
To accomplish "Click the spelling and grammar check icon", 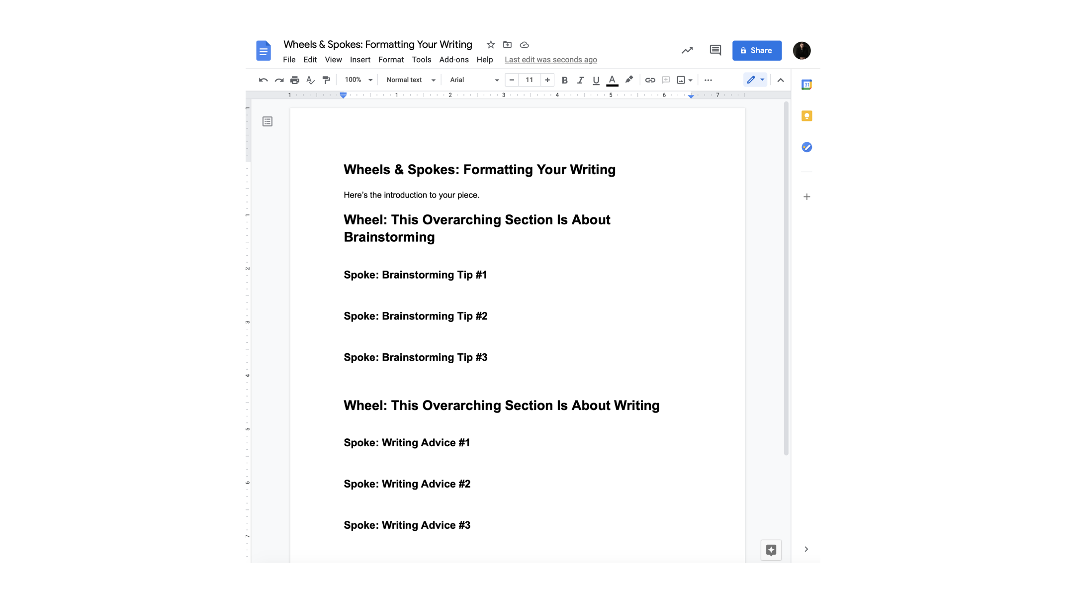I will coord(310,80).
